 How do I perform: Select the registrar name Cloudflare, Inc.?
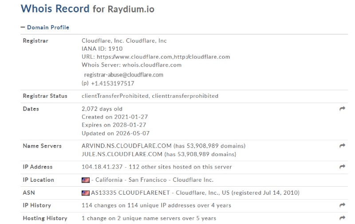(124, 41)
